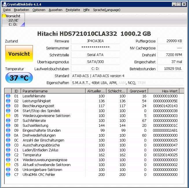
Task: Click the status icon for Laden/Entladen Zyklus
Action: point(8,150)
